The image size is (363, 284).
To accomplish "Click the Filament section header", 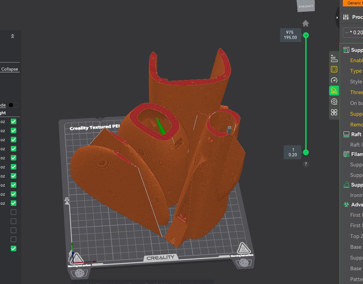I will [x=357, y=154].
